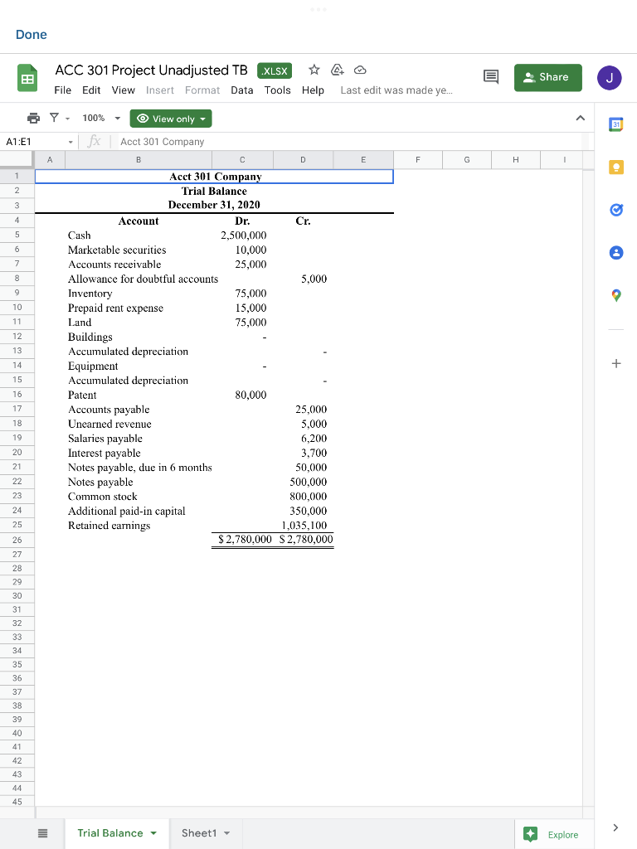Viewport: 637px width, 849px height.
Task: Open the all sheets list icon
Action: tap(43, 833)
